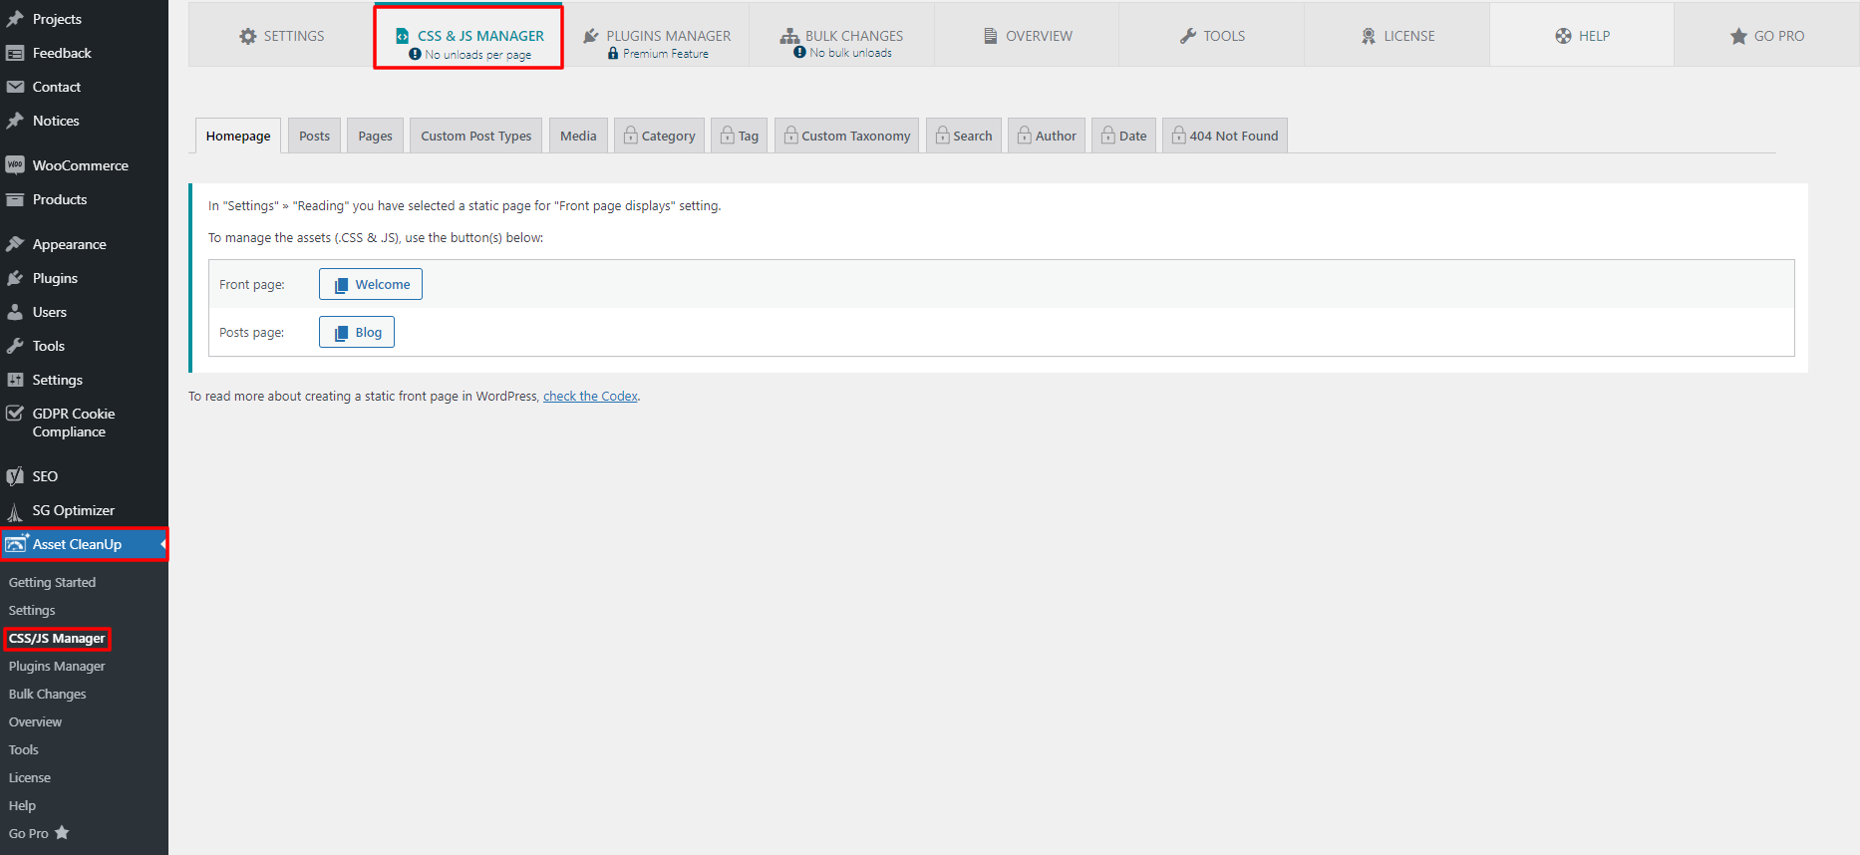The image size is (1860, 855).
Task: Switch to the Posts tab
Action: coord(314,136)
